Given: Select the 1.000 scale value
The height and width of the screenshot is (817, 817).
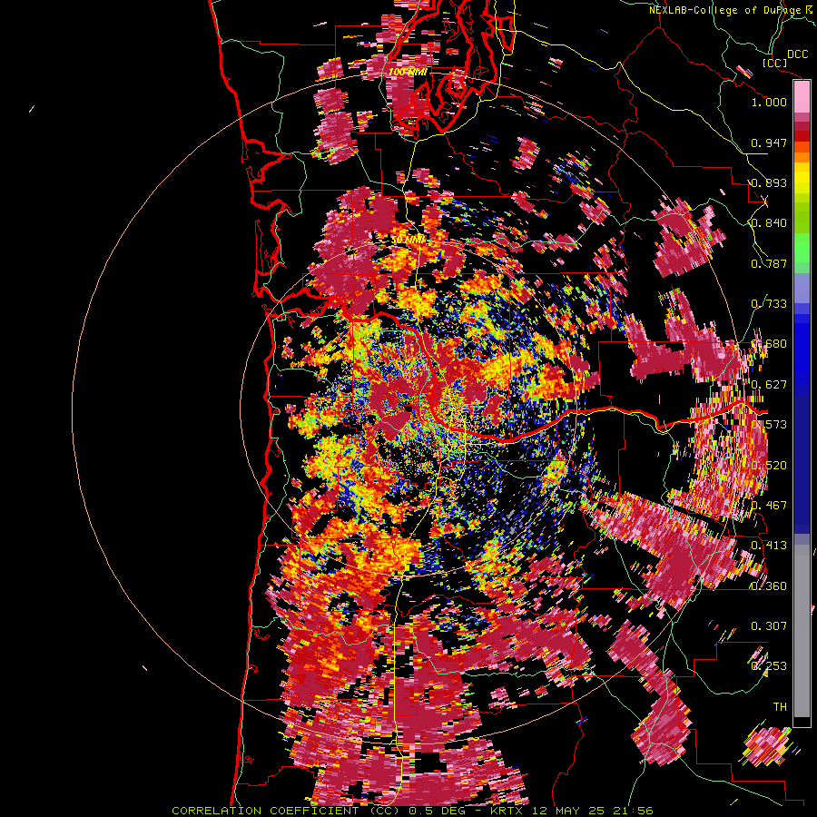Looking at the screenshot, I should point(769,102).
